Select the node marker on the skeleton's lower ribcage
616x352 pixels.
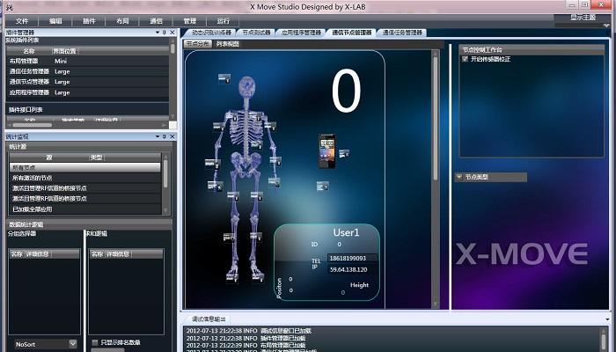pyautogui.click(x=257, y=145)
